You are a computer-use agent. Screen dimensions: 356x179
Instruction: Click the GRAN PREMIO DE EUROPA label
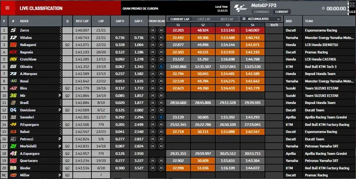click(140, 8)
